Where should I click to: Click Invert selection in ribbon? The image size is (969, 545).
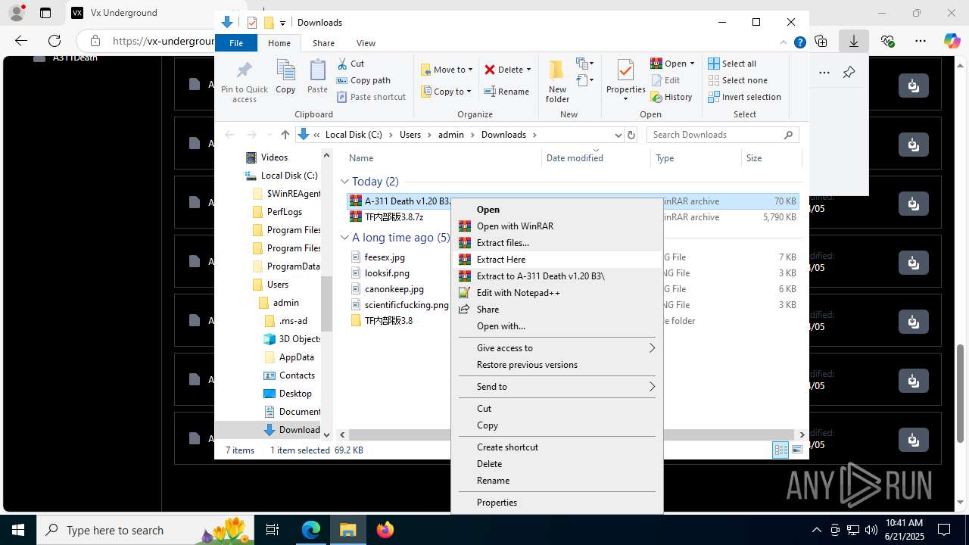[x=744, y=97]
